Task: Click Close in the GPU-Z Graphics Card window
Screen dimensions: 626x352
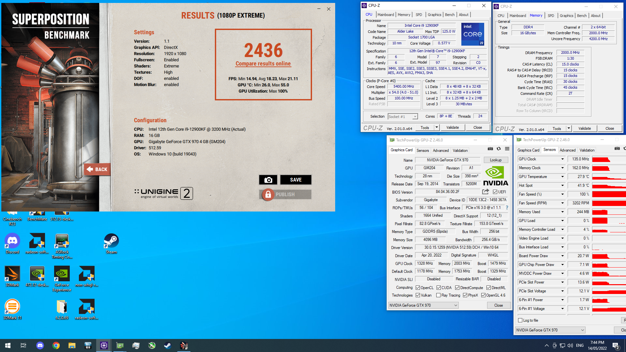Action: (x=499, y=305)
